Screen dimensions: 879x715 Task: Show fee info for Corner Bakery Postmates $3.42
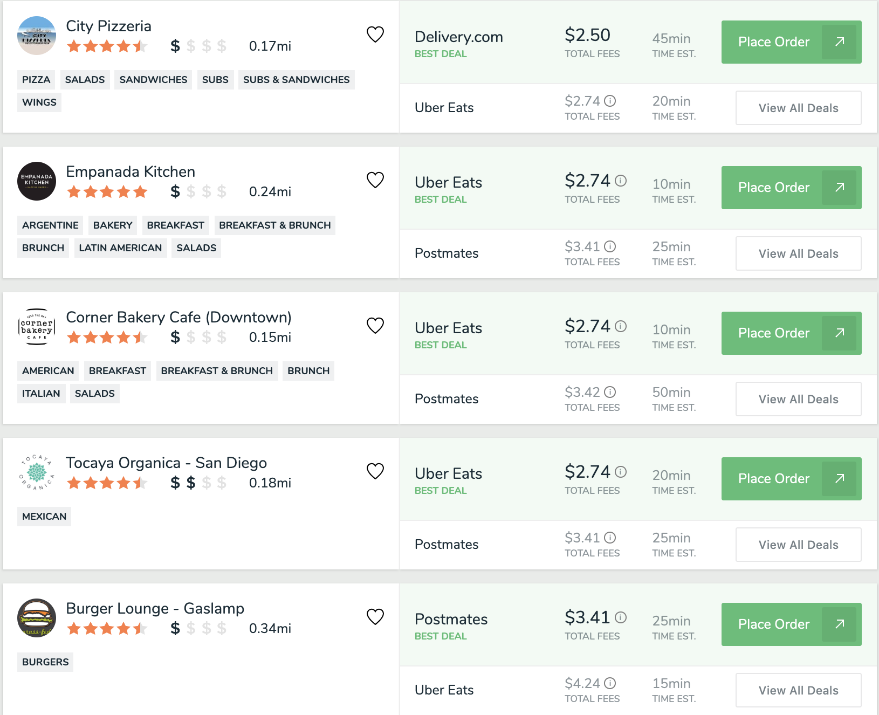pyautogui.click(x=610, y=392)
